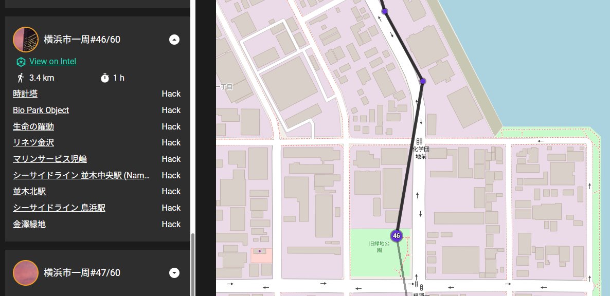The width and height of the screenshot is (610, 296).
Task: Open the View on Intel link
Action: tap(52, 61)
